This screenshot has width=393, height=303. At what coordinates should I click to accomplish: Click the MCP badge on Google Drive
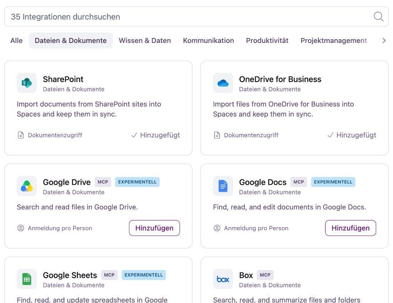[103, 182]
